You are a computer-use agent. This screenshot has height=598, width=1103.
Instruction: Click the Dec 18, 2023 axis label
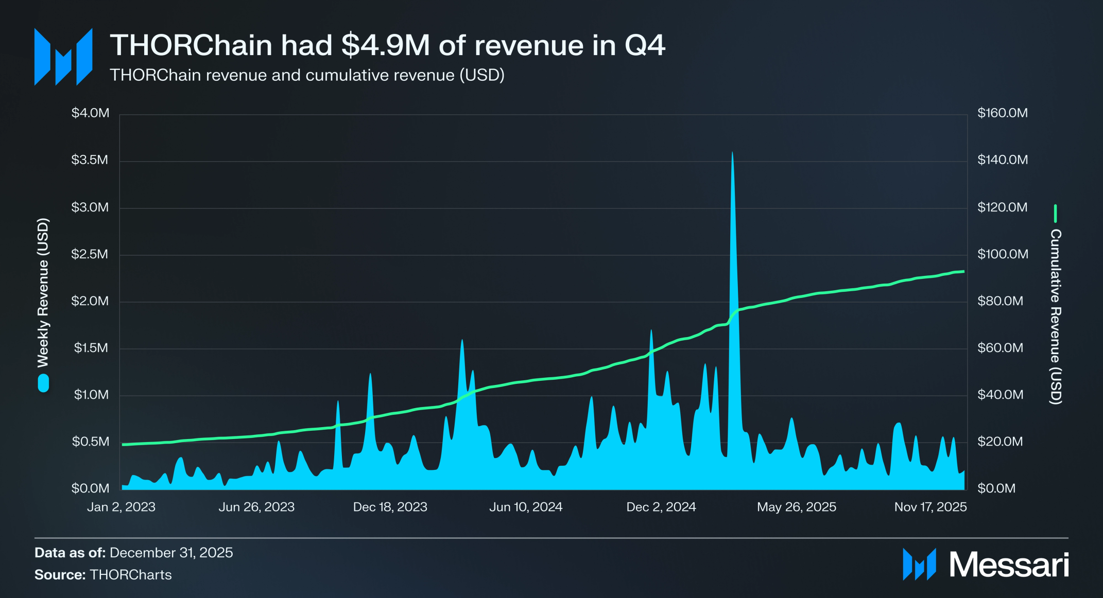pos(390,507)
